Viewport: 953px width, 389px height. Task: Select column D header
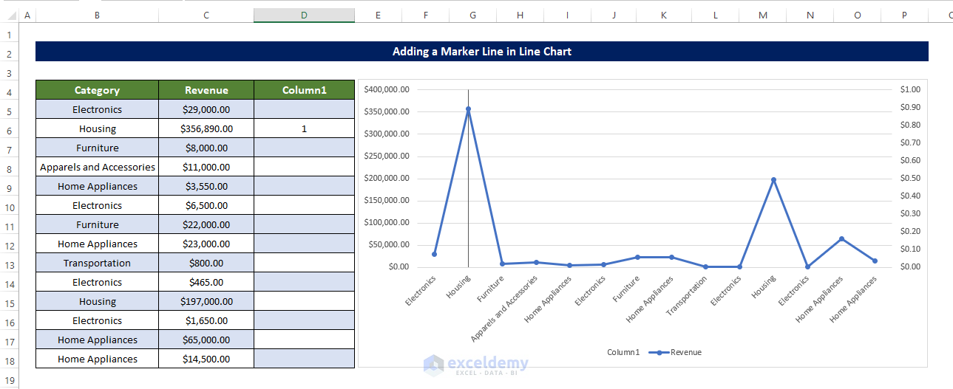click(304, 15)
